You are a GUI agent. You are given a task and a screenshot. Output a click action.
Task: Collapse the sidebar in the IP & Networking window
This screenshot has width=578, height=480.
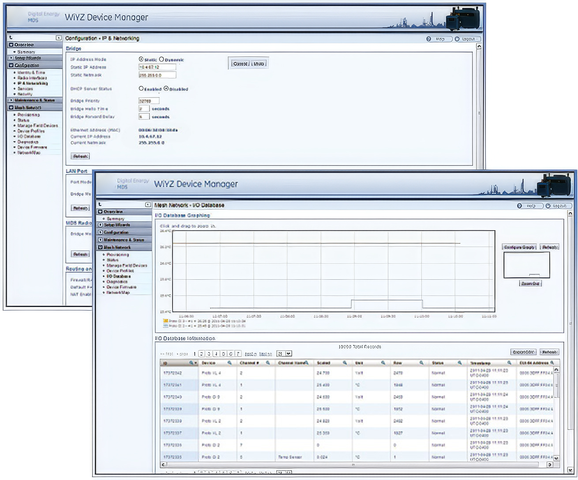tap(58, 38)
